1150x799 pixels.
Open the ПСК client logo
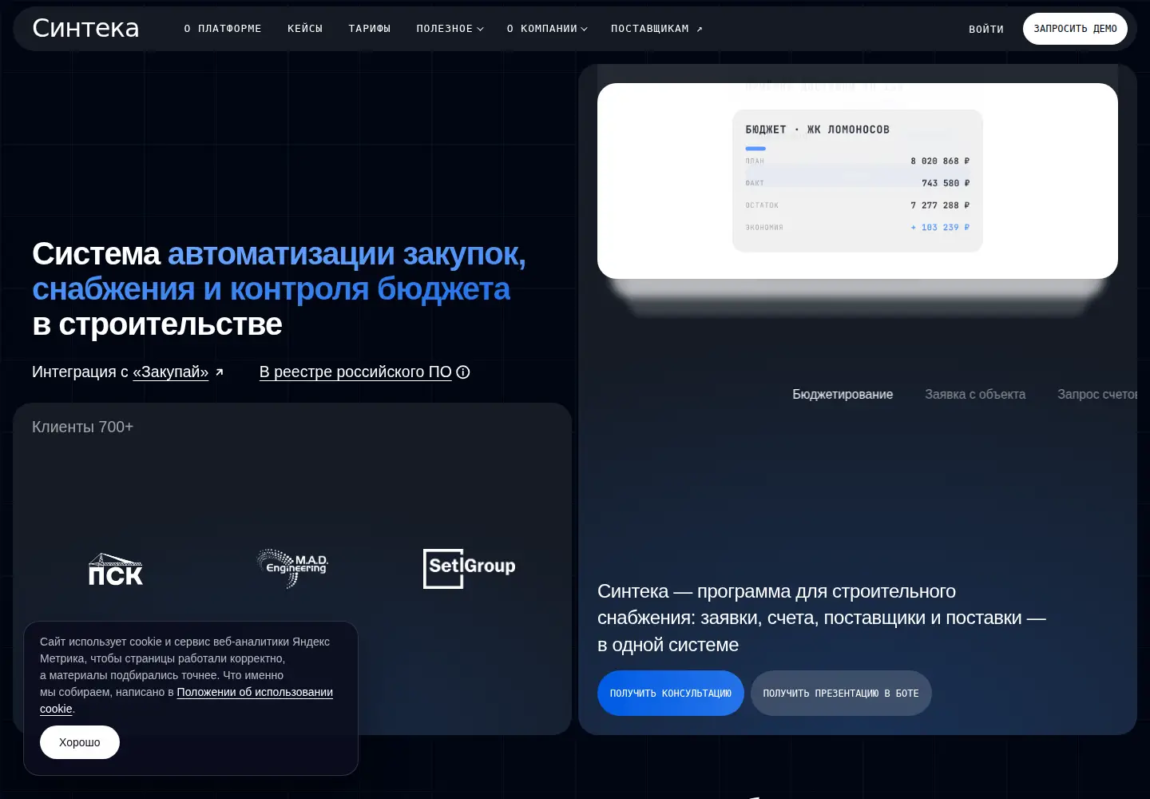pos(116,569)
